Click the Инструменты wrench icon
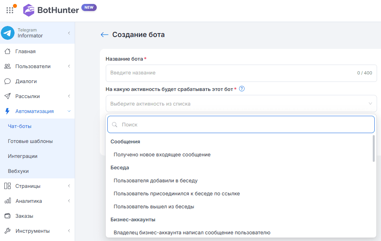Screen dimensions: 381x241 [7, 231]
